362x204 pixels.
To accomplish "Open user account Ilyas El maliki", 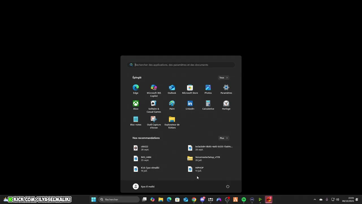I will point(144,186).
